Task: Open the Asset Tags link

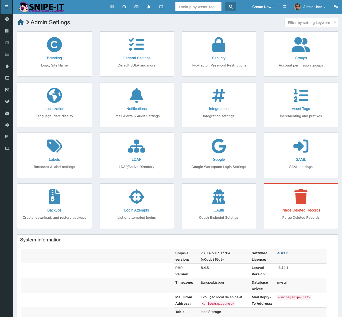Action: 301,109
